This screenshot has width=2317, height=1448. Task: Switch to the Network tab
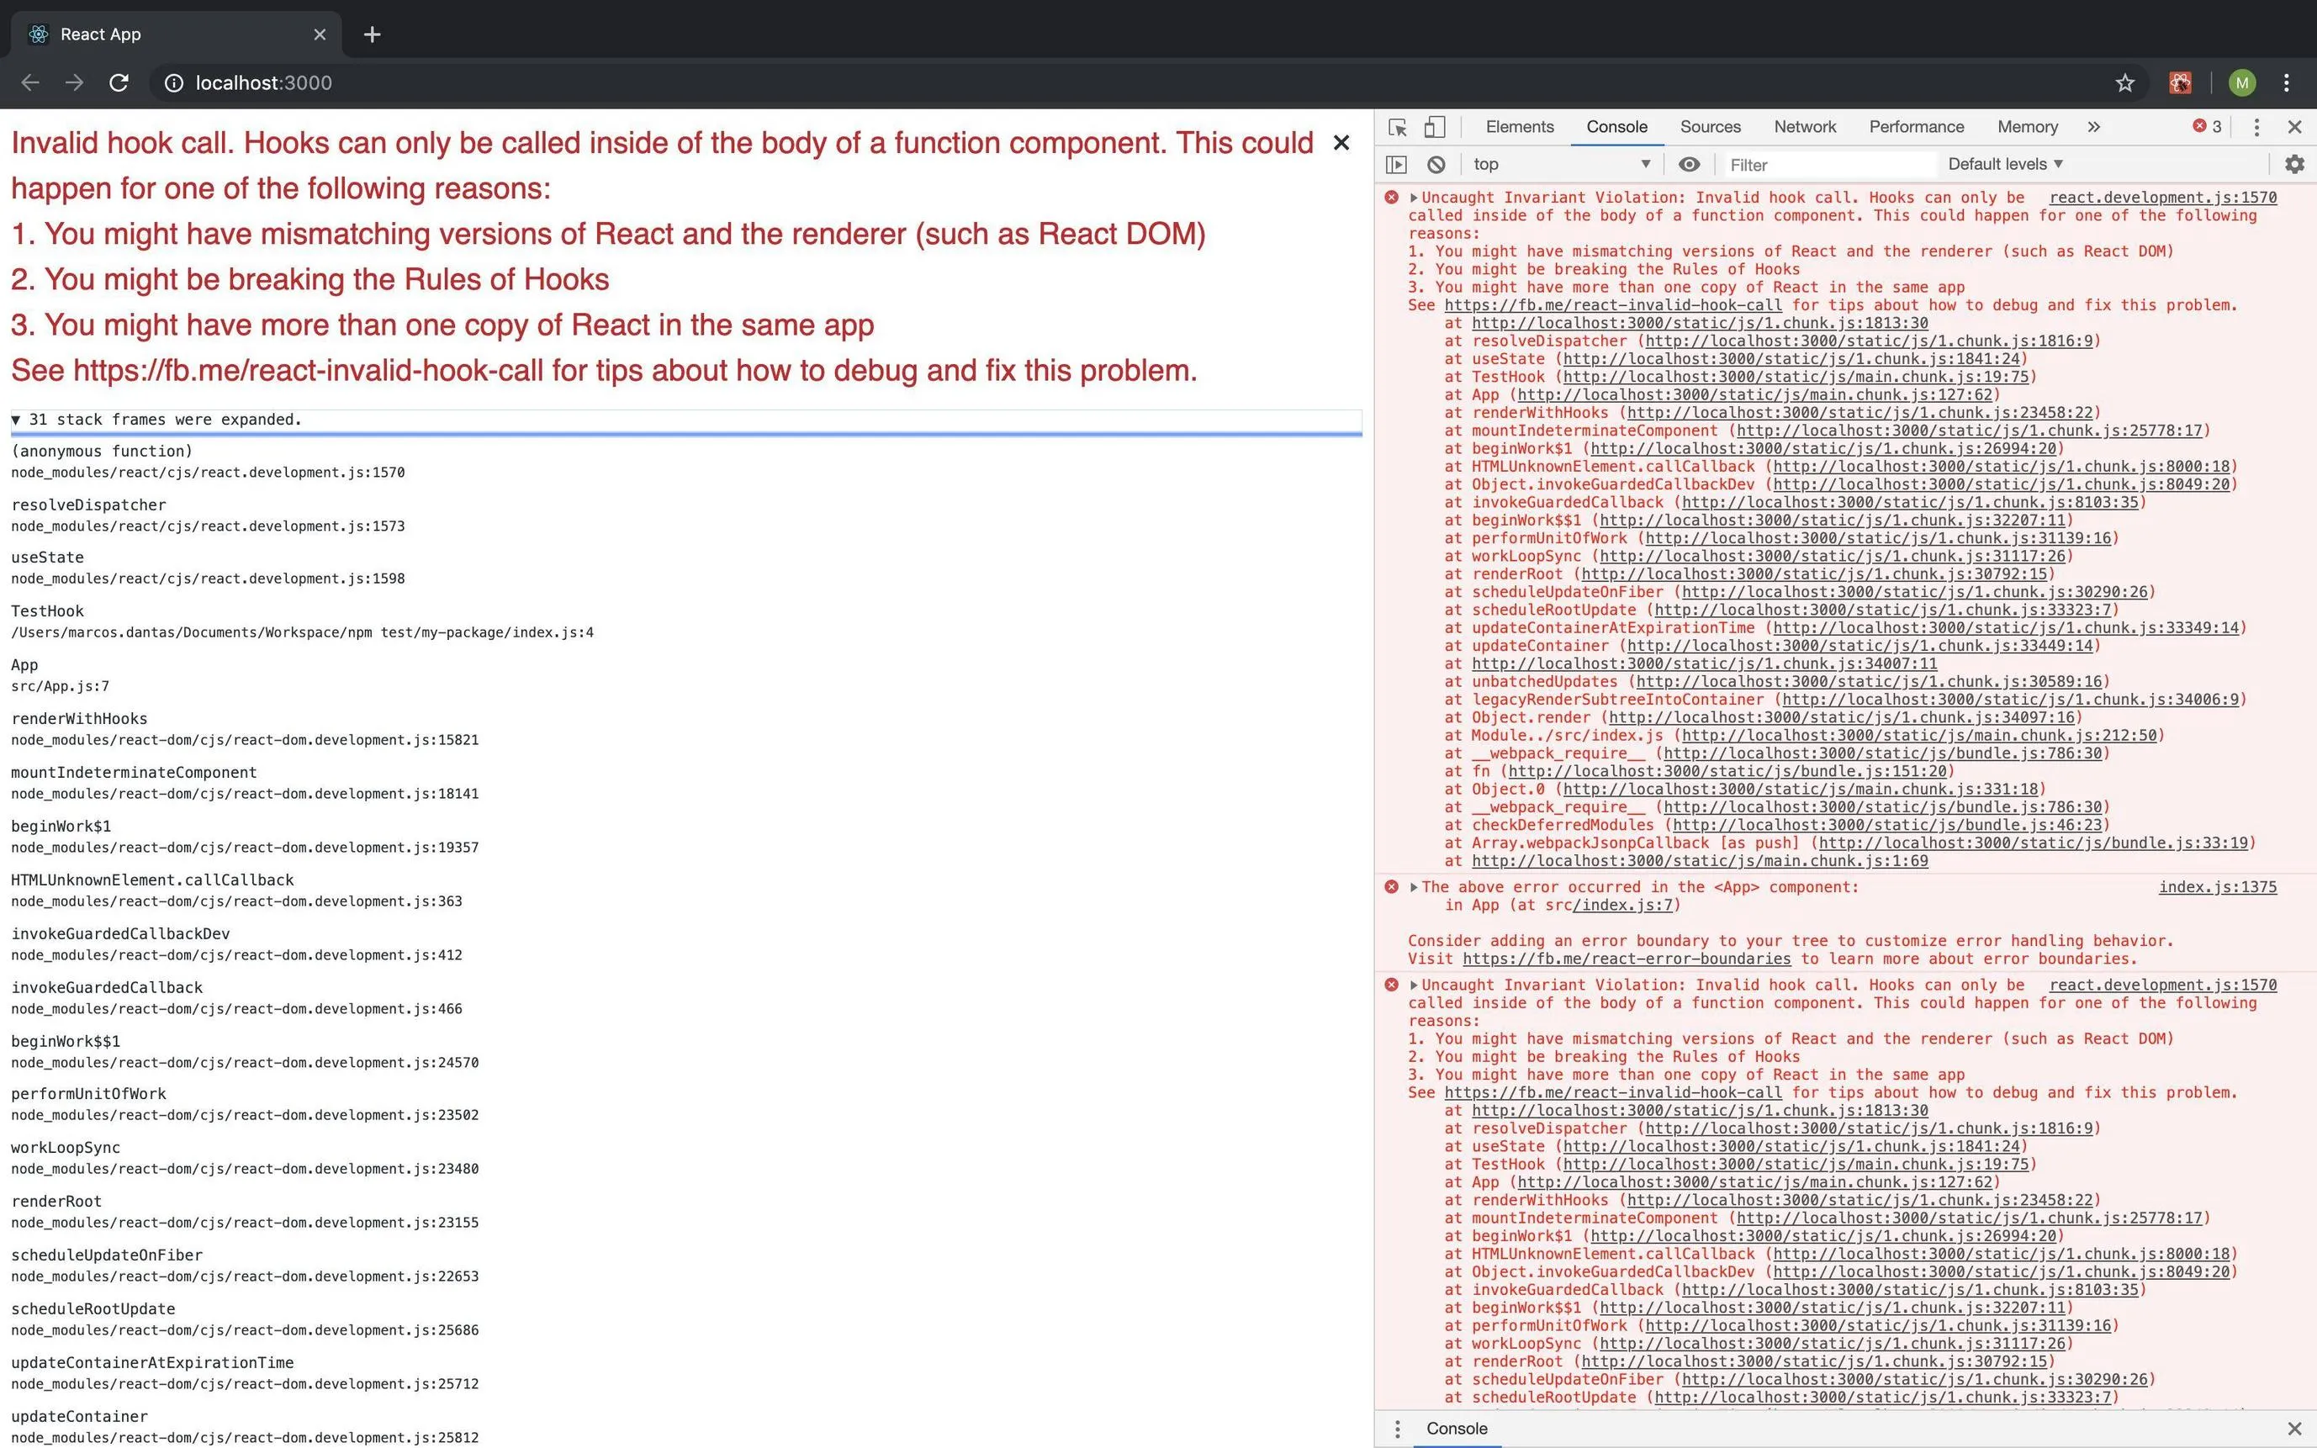(x=1804, y=127)
